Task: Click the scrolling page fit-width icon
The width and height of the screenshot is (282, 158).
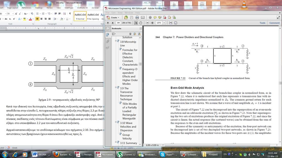Action: [x=171, y=23]
